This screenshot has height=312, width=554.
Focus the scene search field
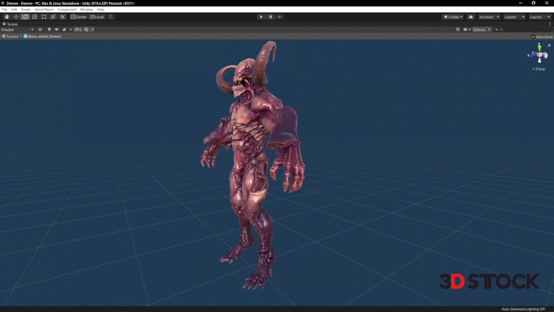click(x=522, y=29)
